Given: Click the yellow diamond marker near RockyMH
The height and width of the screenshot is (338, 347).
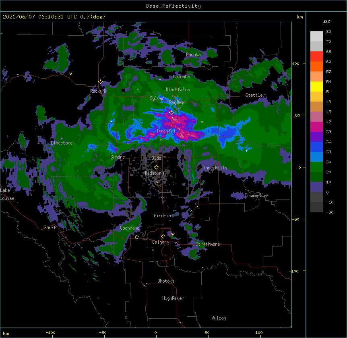Looking at the screenshot, I should [101, 82].
